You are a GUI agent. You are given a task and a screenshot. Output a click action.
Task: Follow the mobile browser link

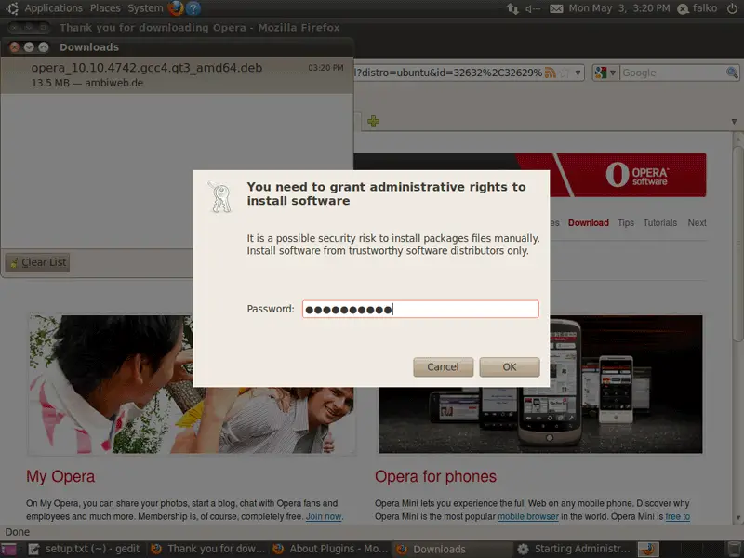(x=527, y=516)
